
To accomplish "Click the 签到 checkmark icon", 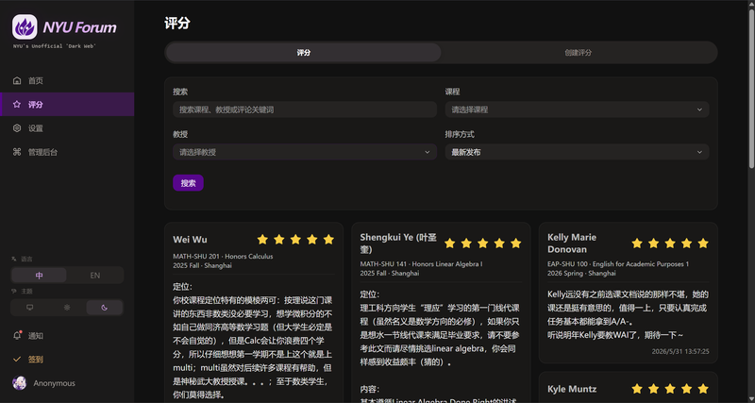I will [17, 360].
